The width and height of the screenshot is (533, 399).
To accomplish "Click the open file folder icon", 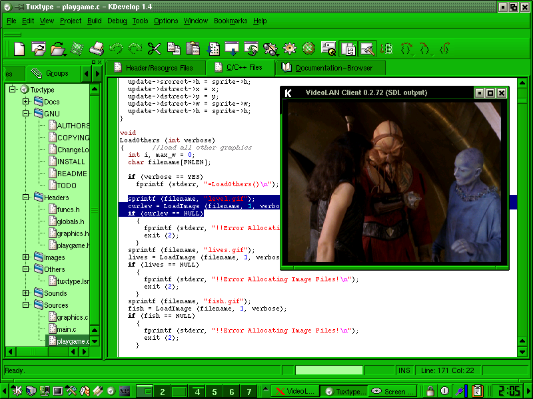I will click(x=58, y=49).
